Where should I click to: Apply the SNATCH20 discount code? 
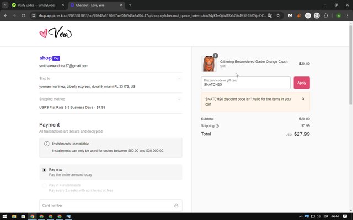click(x=302, y=82)
